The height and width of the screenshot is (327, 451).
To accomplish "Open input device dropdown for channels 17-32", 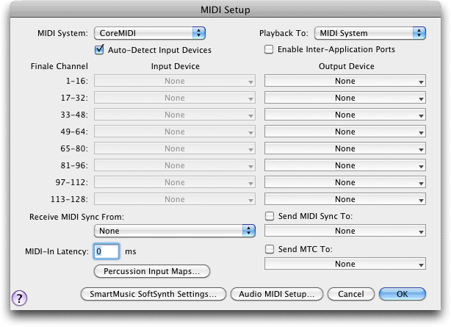I will [175, 98].
